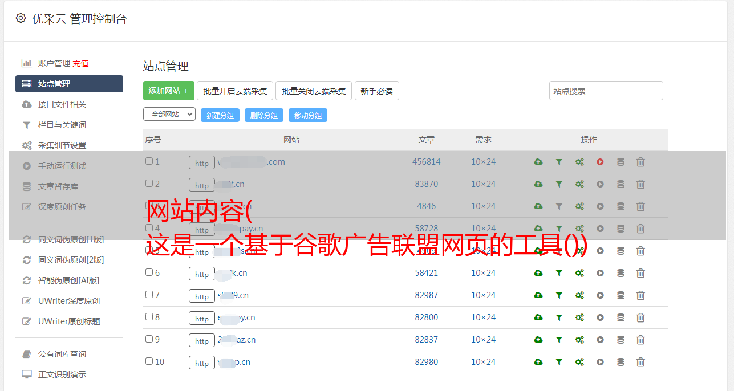734x391 pixels.
Task: Open gears settings icon for row 1
Action: coord(579,162)
